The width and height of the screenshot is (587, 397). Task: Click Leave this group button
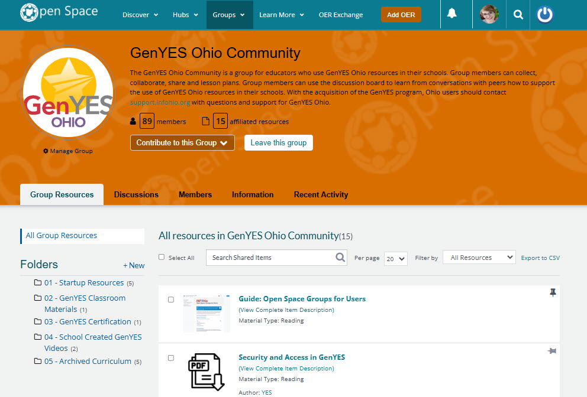(279, 143)
